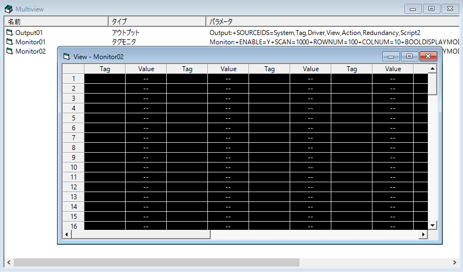This screenshot has width=463, height=272.
Task: Select row 5 header in grid
Action: tap(74, 118)
